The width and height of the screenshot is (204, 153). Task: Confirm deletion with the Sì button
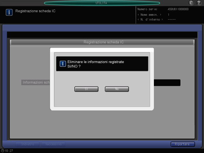click(x=86, y=89)
